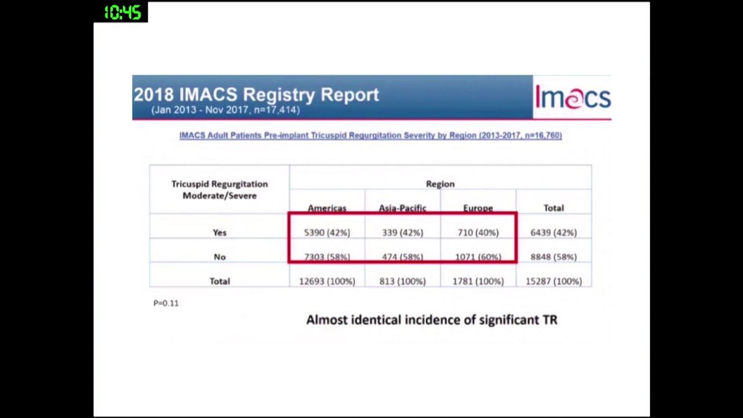This screenshot has height=418, width=743.
Task: Click the 'Region' column group header
Action: click(x=440, y=184)
